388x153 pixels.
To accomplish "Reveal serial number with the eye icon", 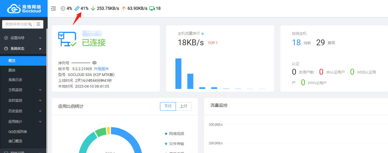I will pyautogui.click(x=94, y=63).
